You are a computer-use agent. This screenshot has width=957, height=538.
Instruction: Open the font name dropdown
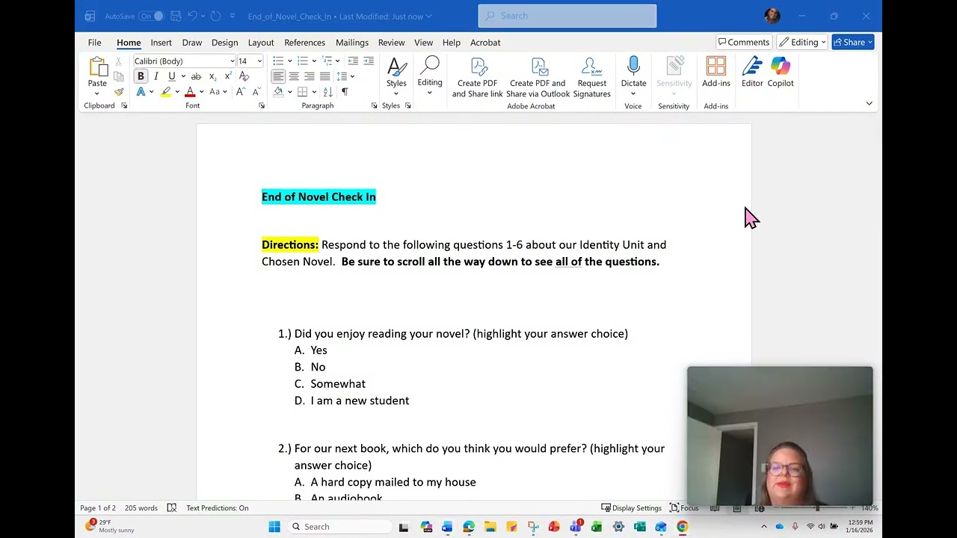click(x=232, y=61)
